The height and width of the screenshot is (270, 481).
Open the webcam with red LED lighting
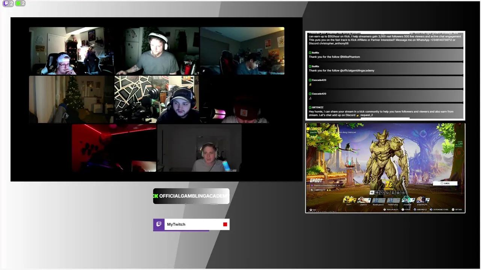pos(114,148)
